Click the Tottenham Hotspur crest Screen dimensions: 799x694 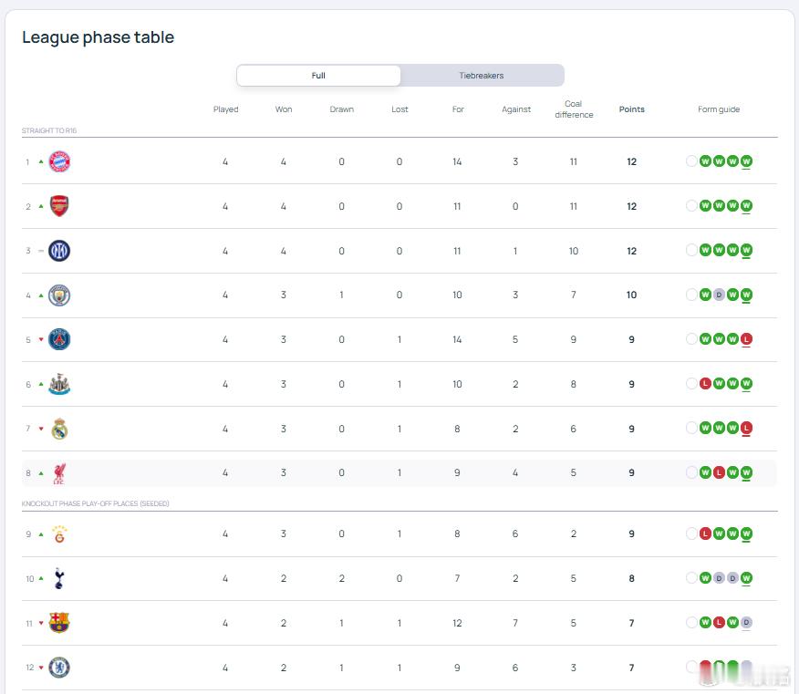click(59, 578)
